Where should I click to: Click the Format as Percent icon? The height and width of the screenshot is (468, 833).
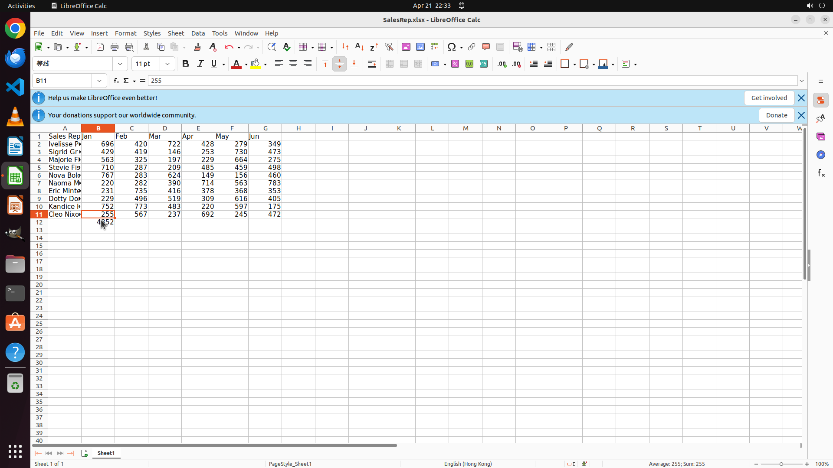point(455,64)
